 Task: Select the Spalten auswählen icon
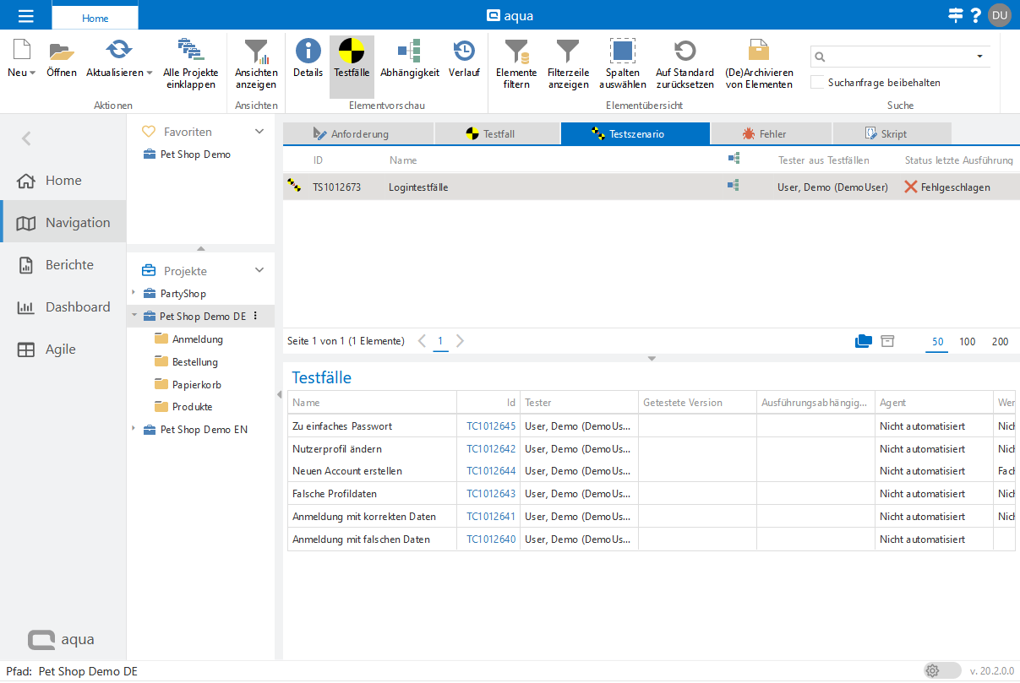pyautogui.click(x=623, y=52)
